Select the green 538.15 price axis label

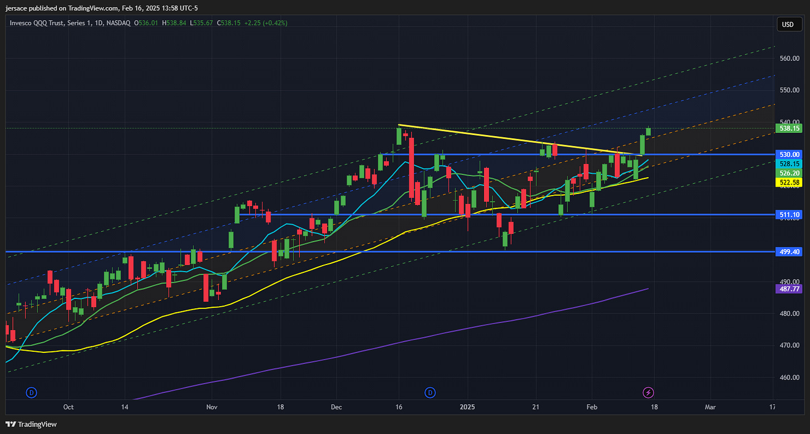pyautogui.click(x=789, y=128)
